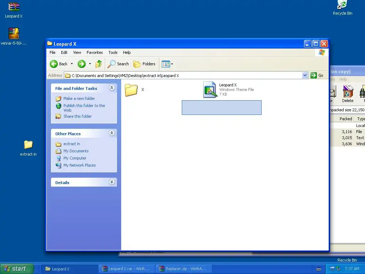This screenshot has height=274, width=365.
Task: Open My Documents from Other Places
Action: coord(76,151)
